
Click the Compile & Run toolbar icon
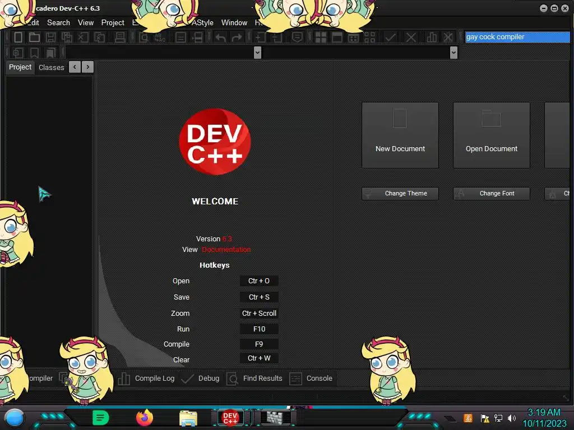[x=354, y=37]
